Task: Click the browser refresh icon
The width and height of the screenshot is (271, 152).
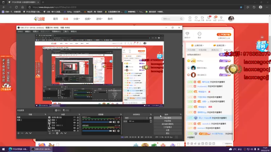Action: tap(16, 7)
